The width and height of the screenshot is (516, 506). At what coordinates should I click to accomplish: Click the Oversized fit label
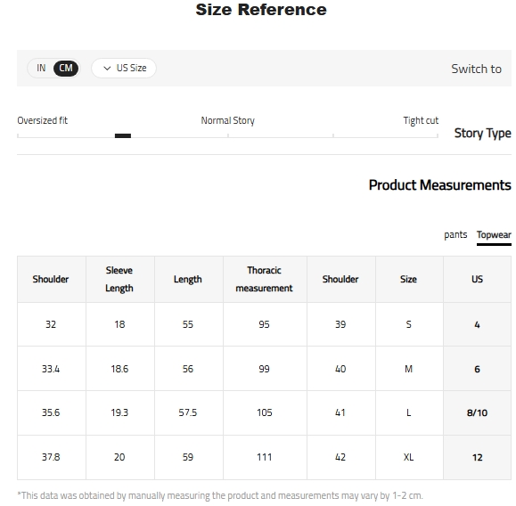(43, 120)
